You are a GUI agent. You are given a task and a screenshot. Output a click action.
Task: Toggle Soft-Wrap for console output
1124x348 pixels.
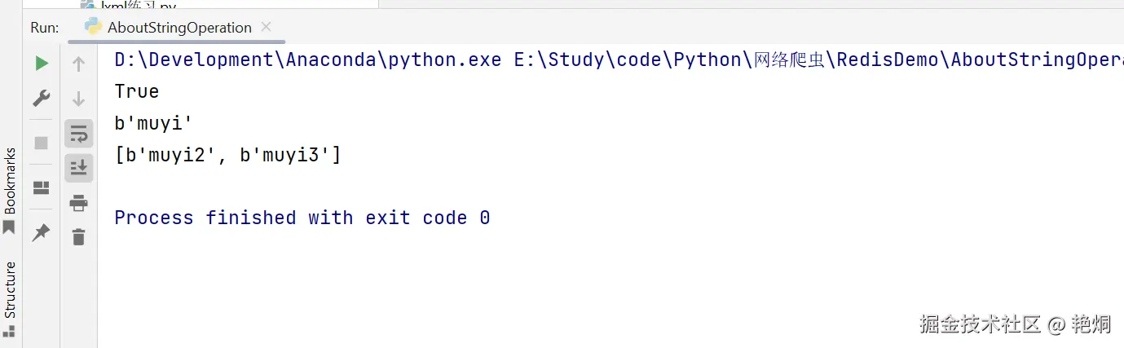coord(79,134)
